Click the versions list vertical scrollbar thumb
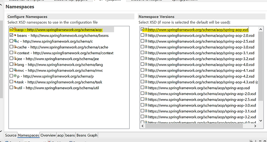The height and width of the screenshot is (142, 267). click(x=261, y=66)
